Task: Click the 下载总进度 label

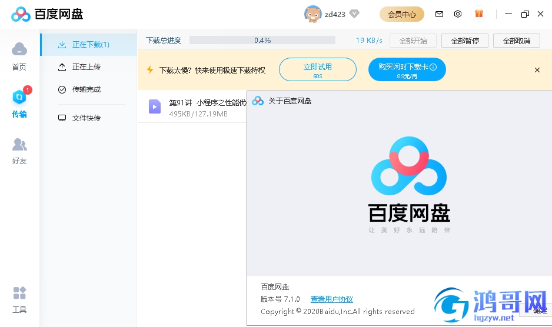Action: point(164,41)
